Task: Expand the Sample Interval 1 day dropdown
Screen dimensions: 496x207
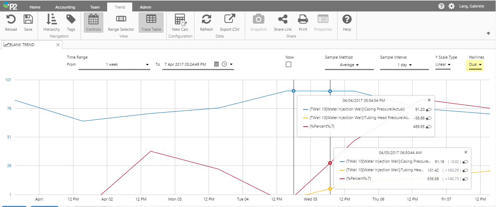Action: point(404,65)
